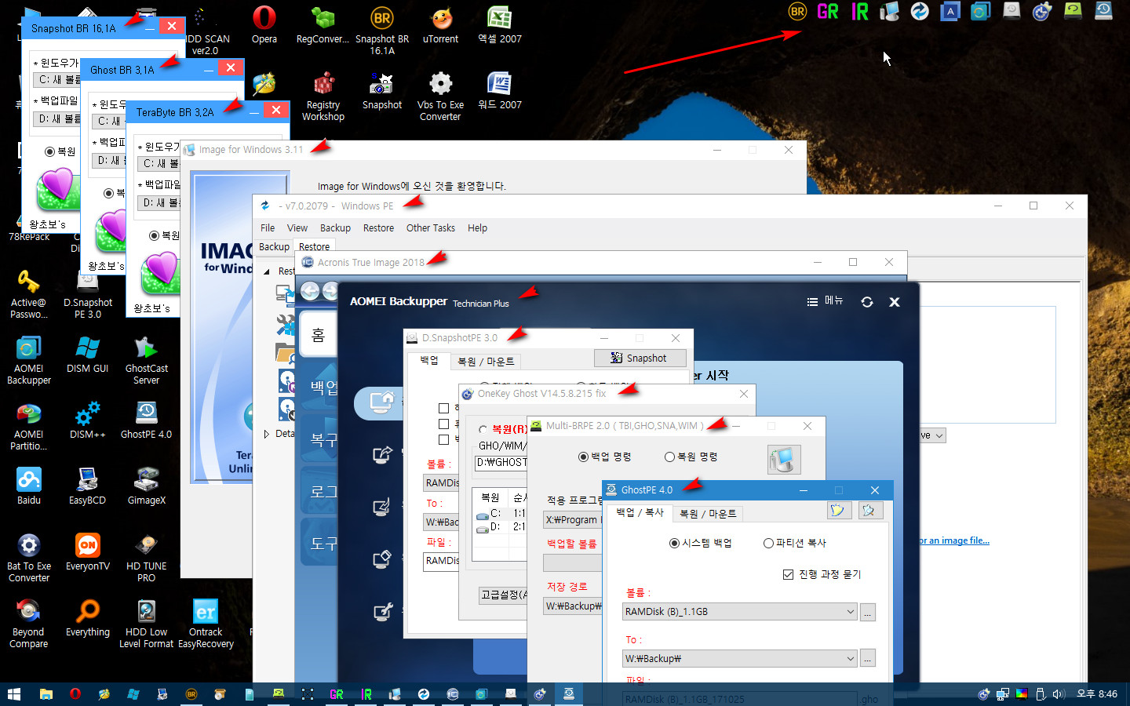Click the pink-green GR icon in top-right dock
The height and width of the screenshot is (706, 1130).
click(x=828, y=11)
